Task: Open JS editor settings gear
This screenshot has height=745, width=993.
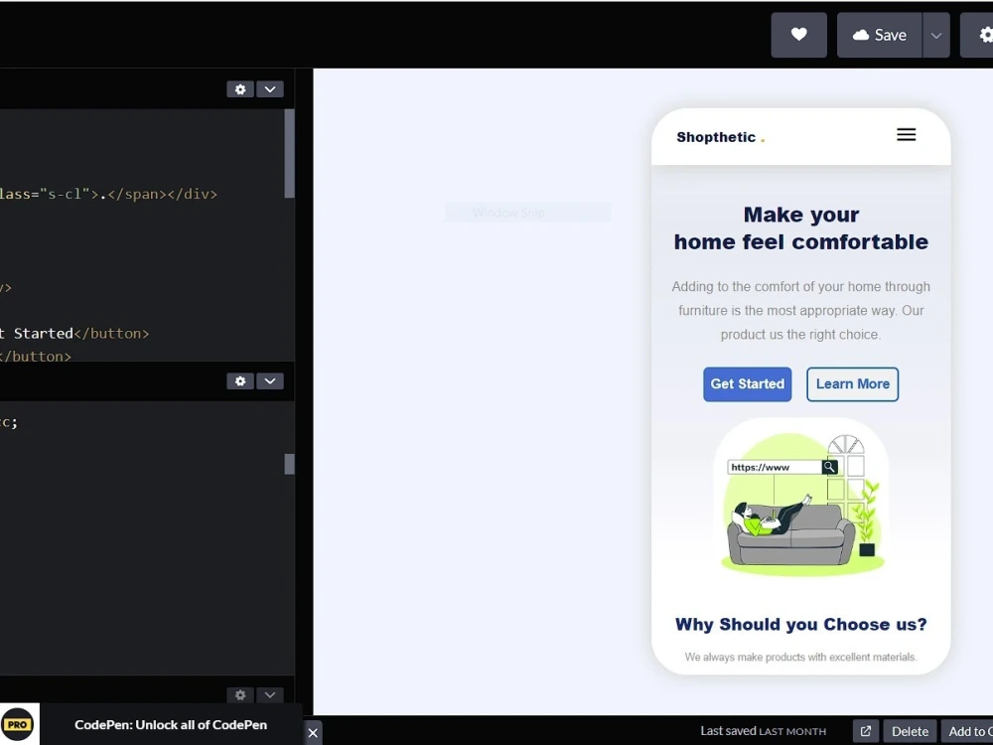Action: coord(240,695)
